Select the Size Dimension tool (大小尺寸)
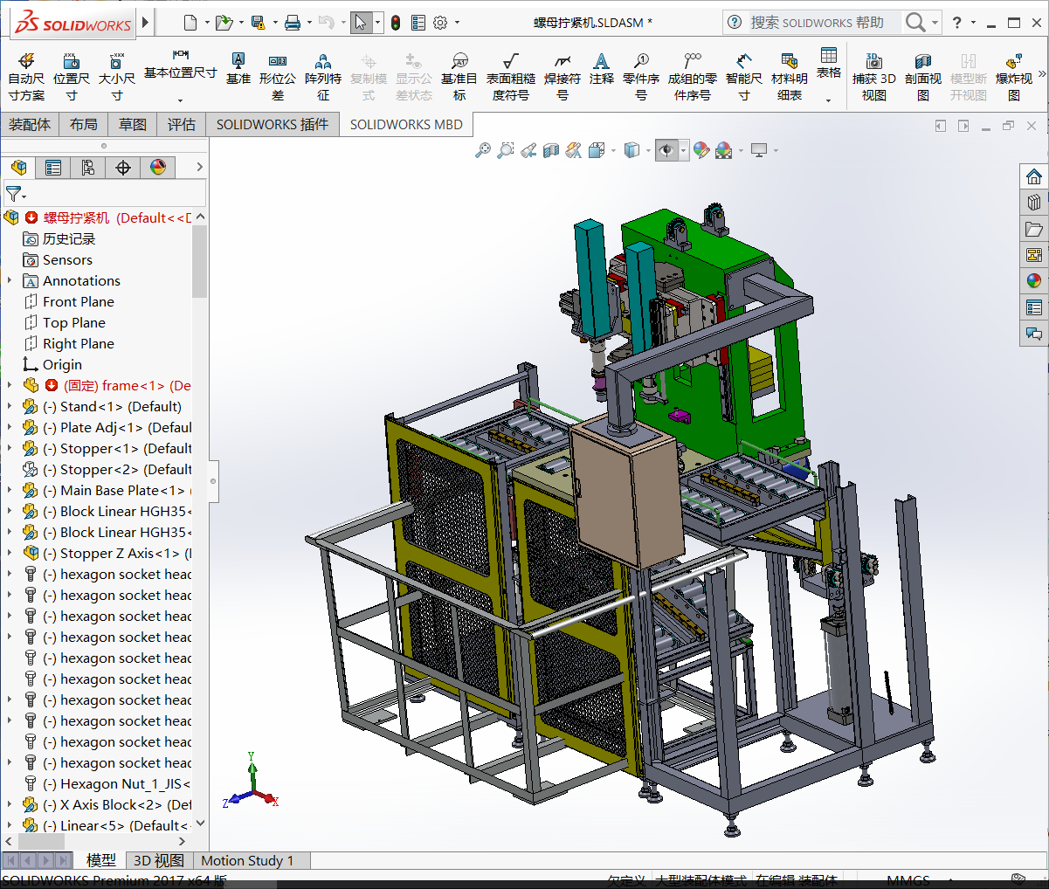The width and height of the screenshot is (1049, 889). 117,77
